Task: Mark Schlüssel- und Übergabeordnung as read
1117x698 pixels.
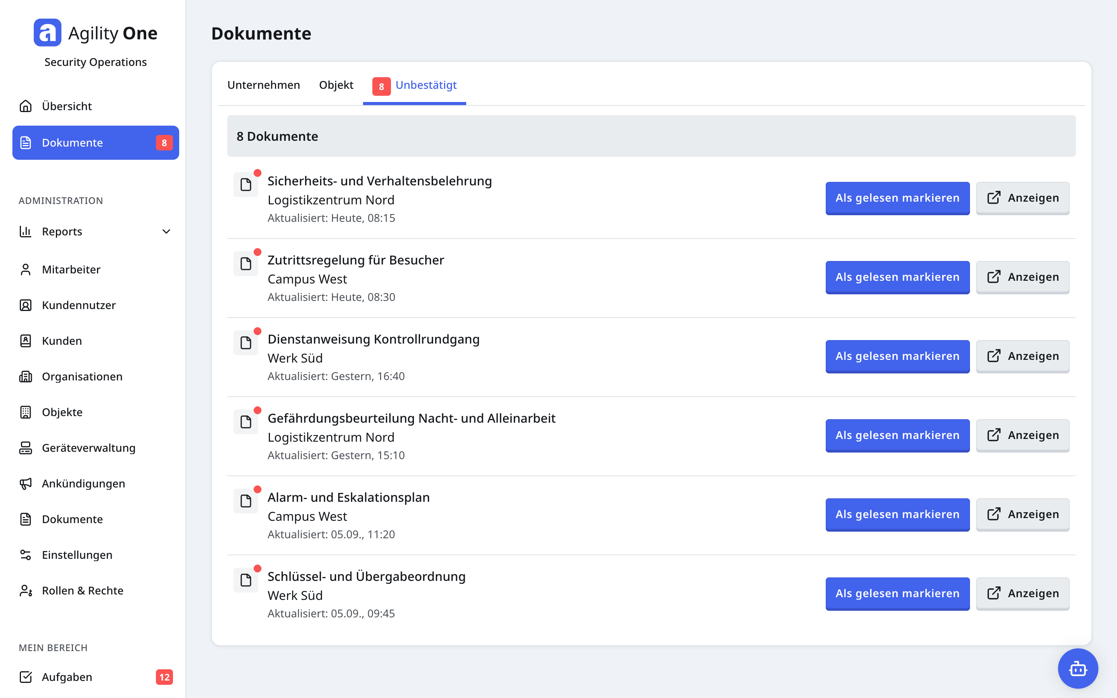Action: [x=897, y=594]
